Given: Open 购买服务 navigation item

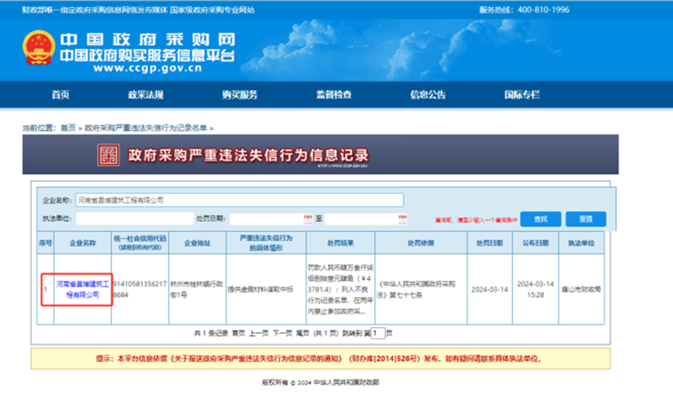Looking at the screenshot, I should pyautogui.click(x=240, y=95).
